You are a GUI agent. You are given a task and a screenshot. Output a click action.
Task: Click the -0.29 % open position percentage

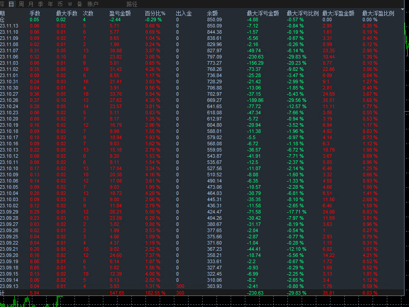(153, 19)
